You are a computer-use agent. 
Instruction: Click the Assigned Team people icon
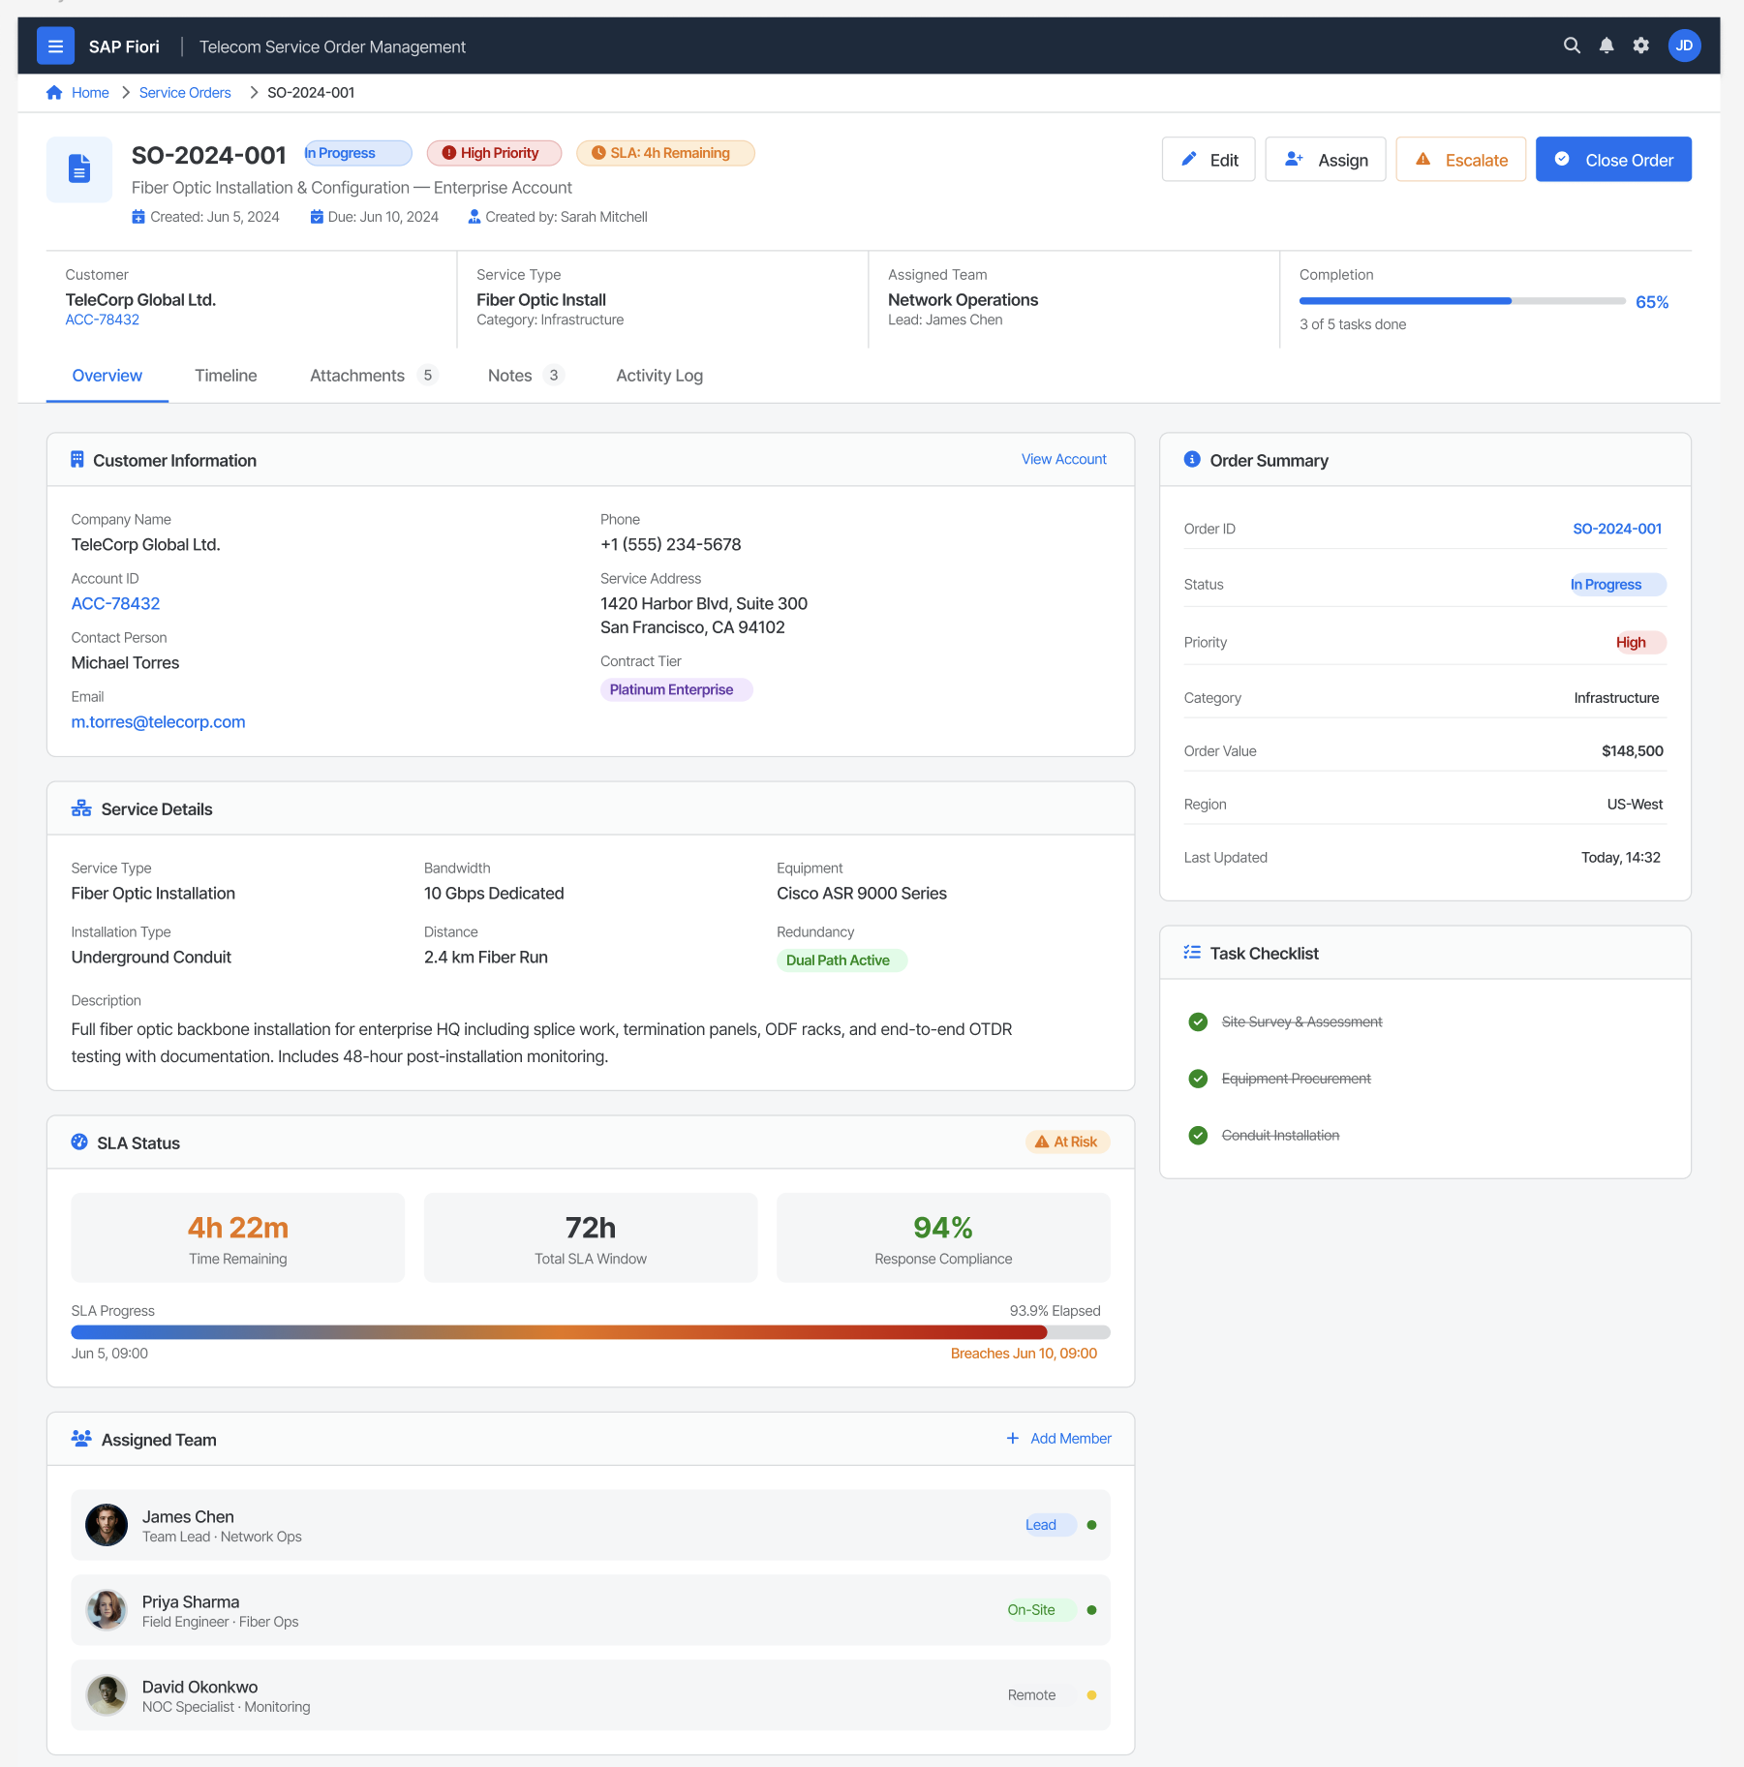(81, 1439)
